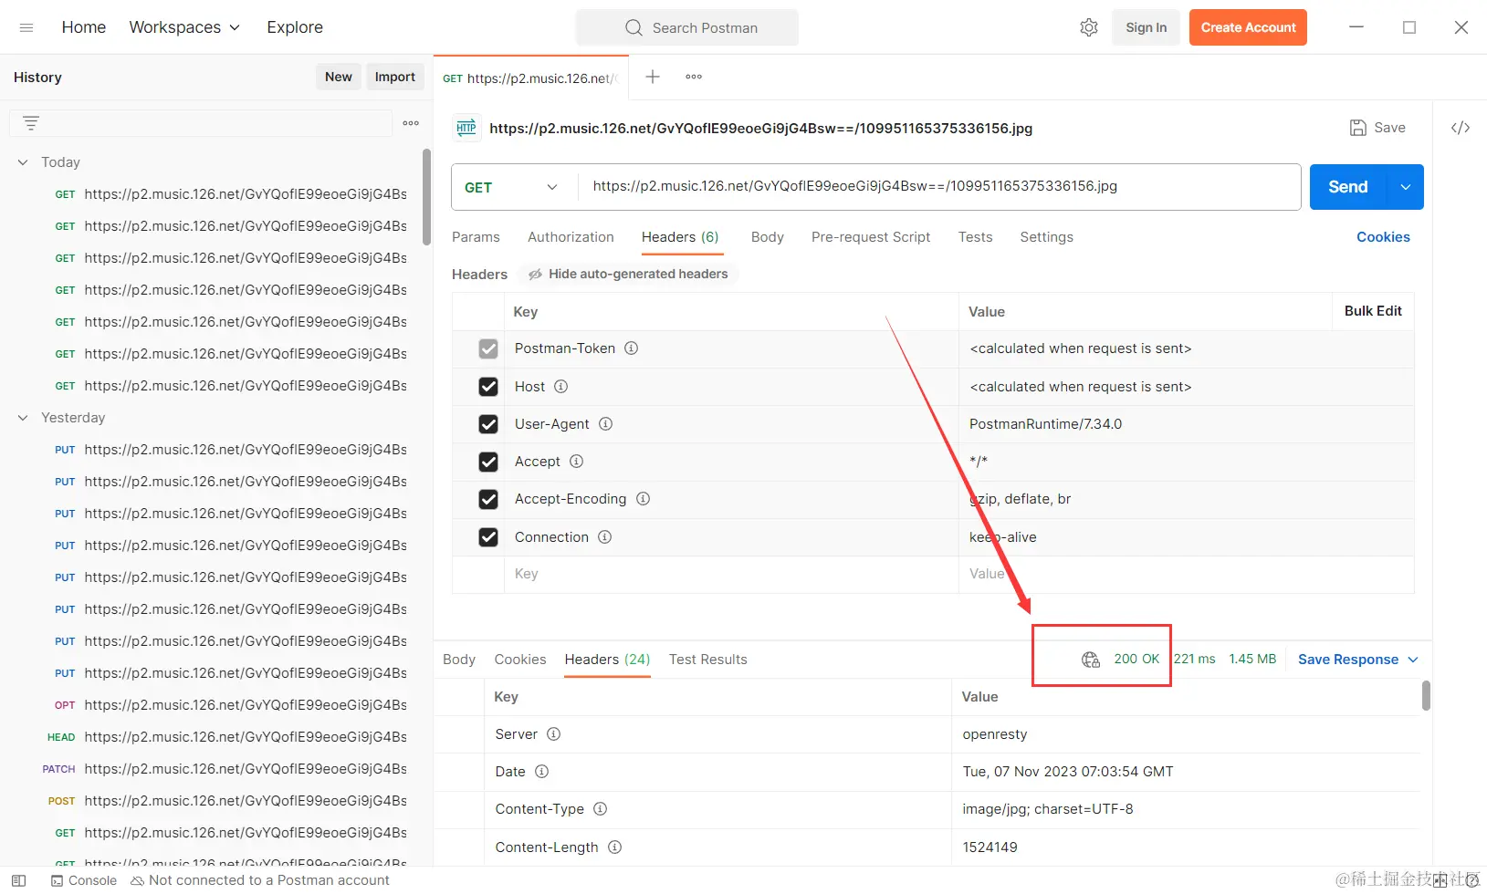Save the request
This screenshot has height=894, width=1487.
[1377, 128]
